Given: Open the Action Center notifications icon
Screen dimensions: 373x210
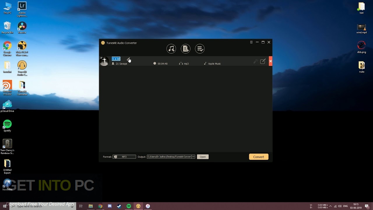Looking at the screenshot, I should pyautogui.click(x=367, y=206).
